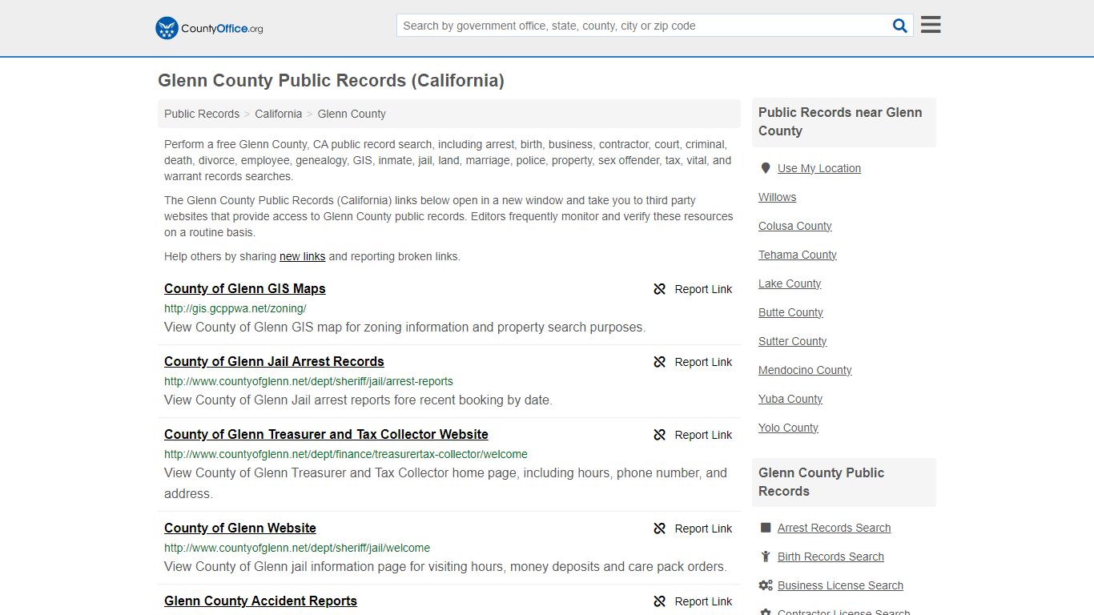The image size is (1094, 615).
Task: Open Sutter County public records
Action: [x=792, y=341]
